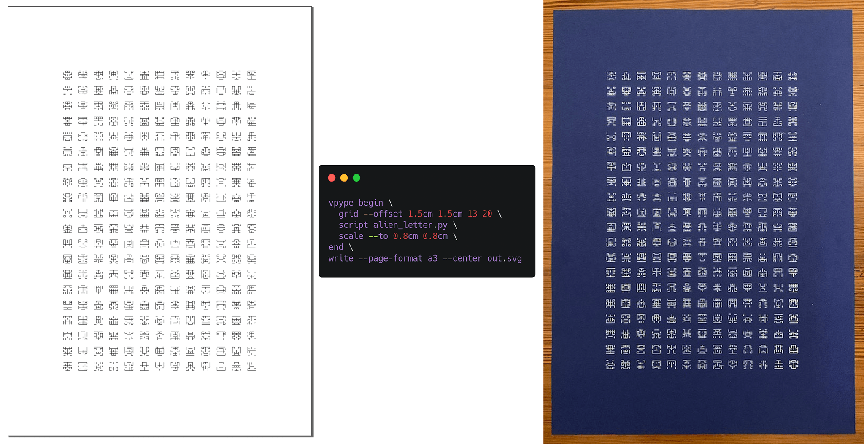The image size is (864, 444).
Task: Click the 'end' keyword line in code
Action: click(x=340, y=247)
